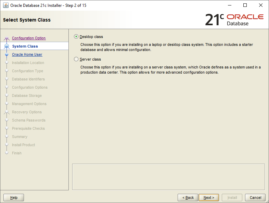Image resolution: width=269 pixels, height=203 pixels.
Task: Select System Class step in sidebar
Action: [x=34, y=46]
